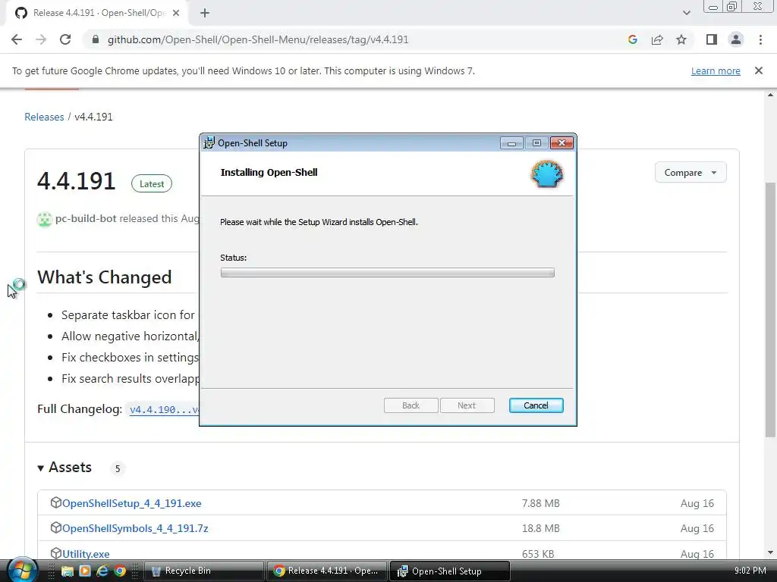Go back in Chrome

click(x=17, y=39)
